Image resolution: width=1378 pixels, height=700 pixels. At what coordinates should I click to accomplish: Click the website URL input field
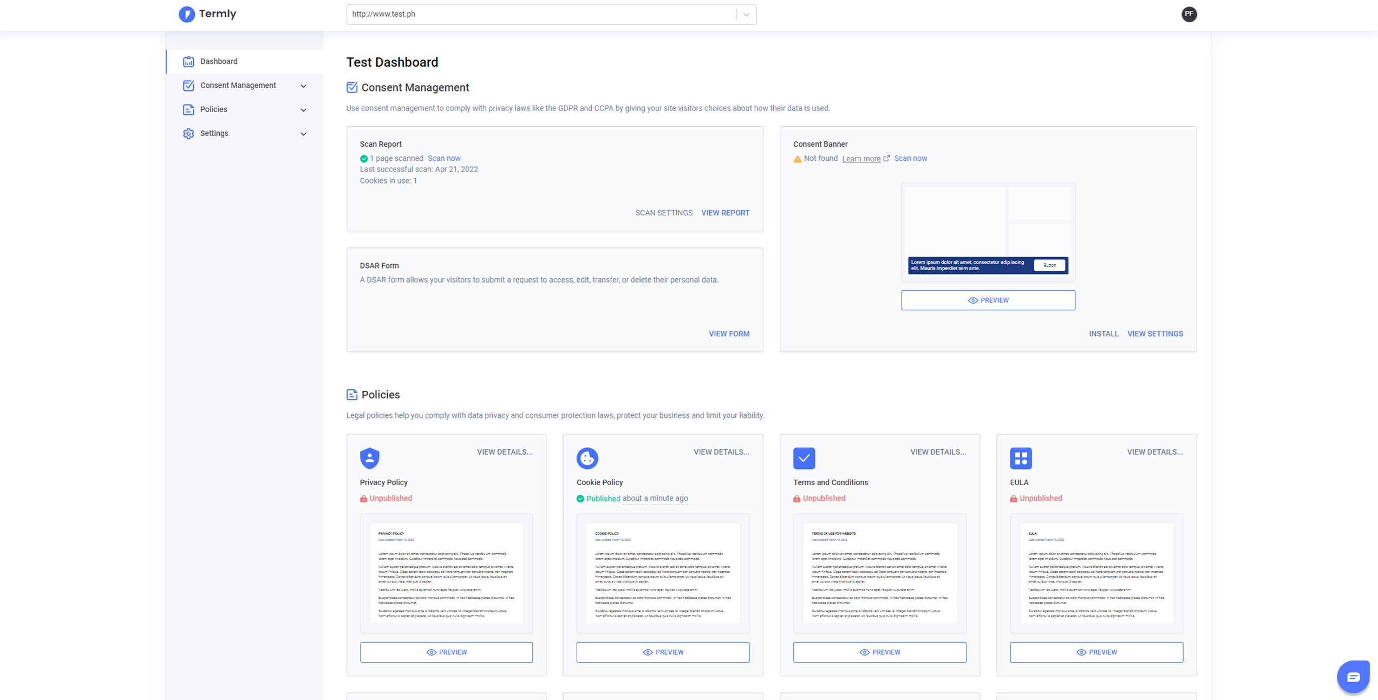click(552, 14)
